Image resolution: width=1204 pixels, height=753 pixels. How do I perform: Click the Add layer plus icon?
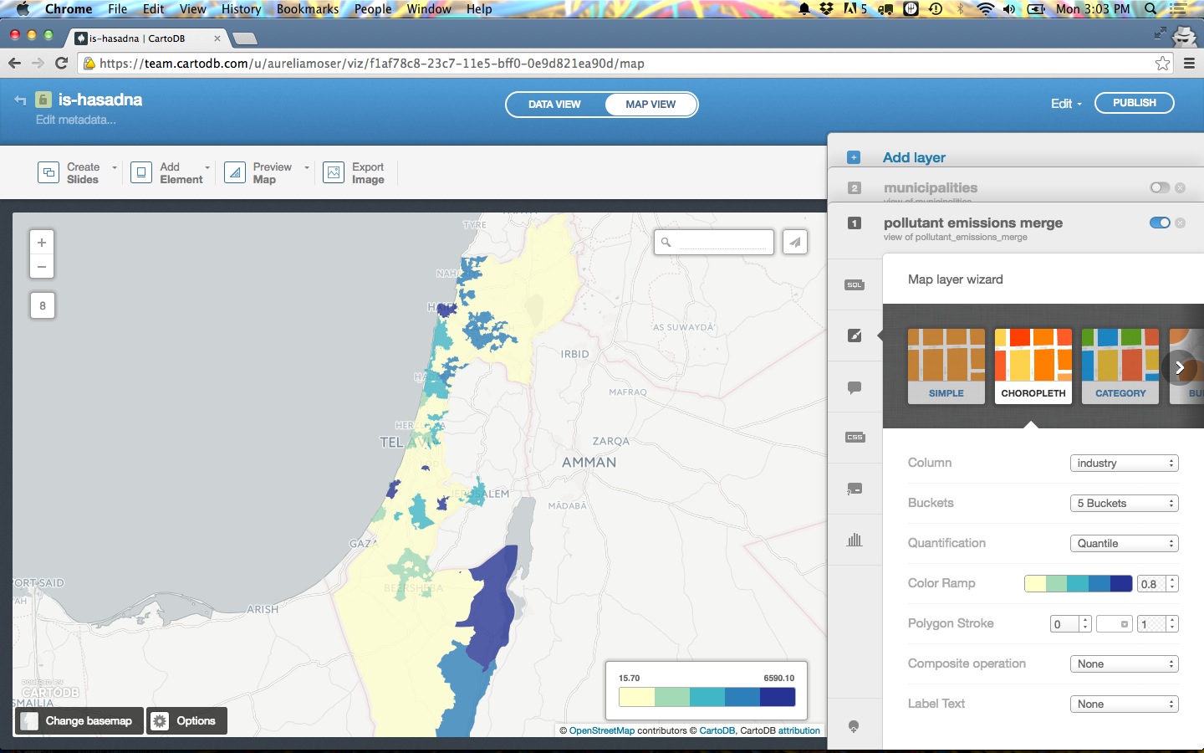[854, 157]
